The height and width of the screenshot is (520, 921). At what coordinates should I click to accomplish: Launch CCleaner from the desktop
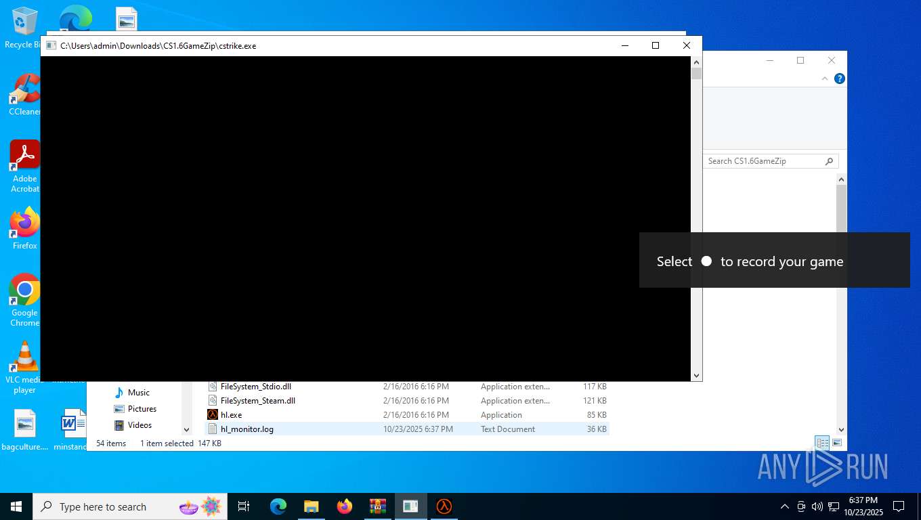(x=24, y=94)
